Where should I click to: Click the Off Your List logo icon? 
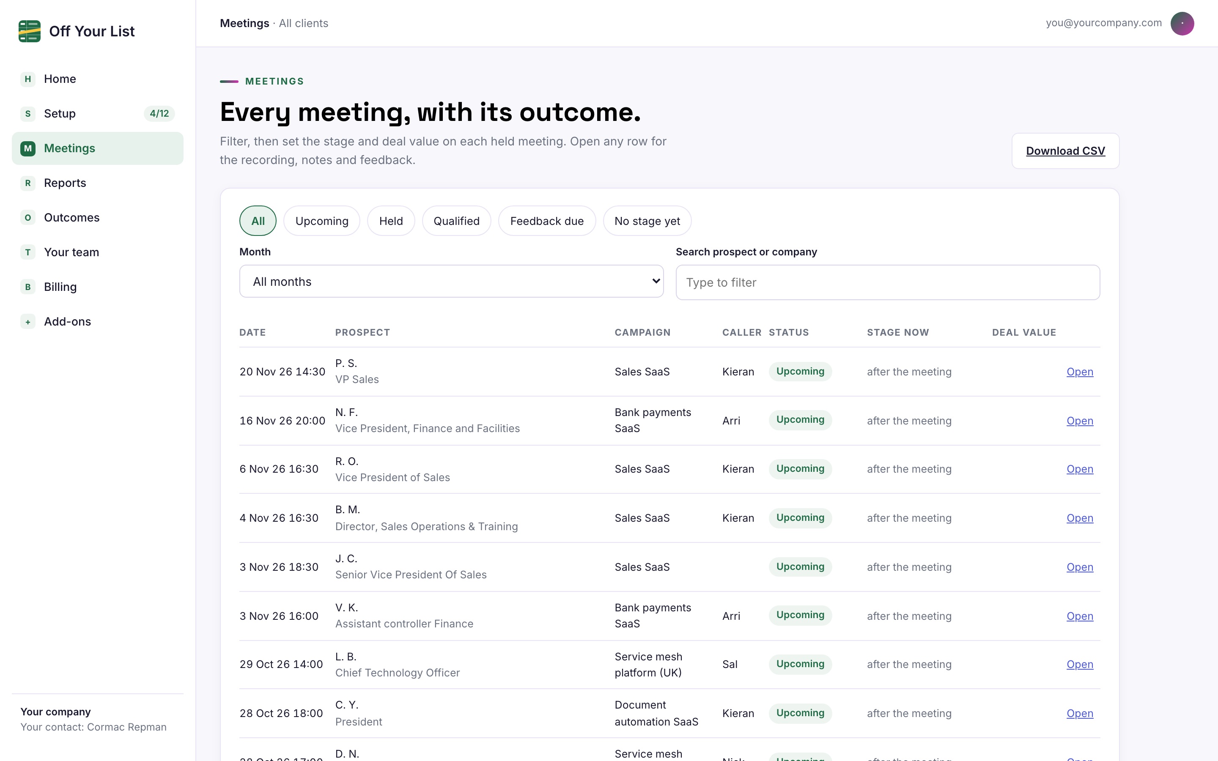[29, 31]
